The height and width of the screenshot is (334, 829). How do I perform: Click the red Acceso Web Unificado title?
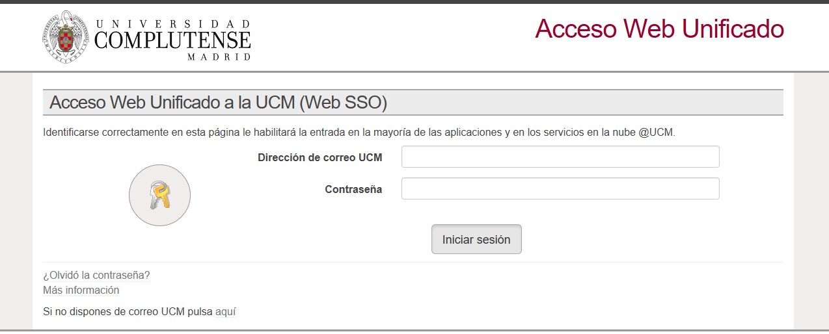[x=659, y=29]
